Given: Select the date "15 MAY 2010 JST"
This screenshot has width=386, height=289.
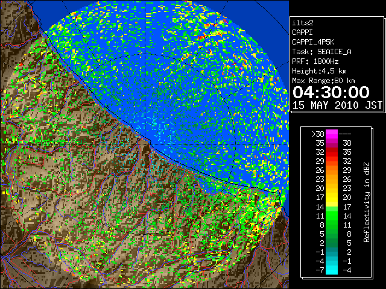Looking at the screenshot, I should point(337,105).
